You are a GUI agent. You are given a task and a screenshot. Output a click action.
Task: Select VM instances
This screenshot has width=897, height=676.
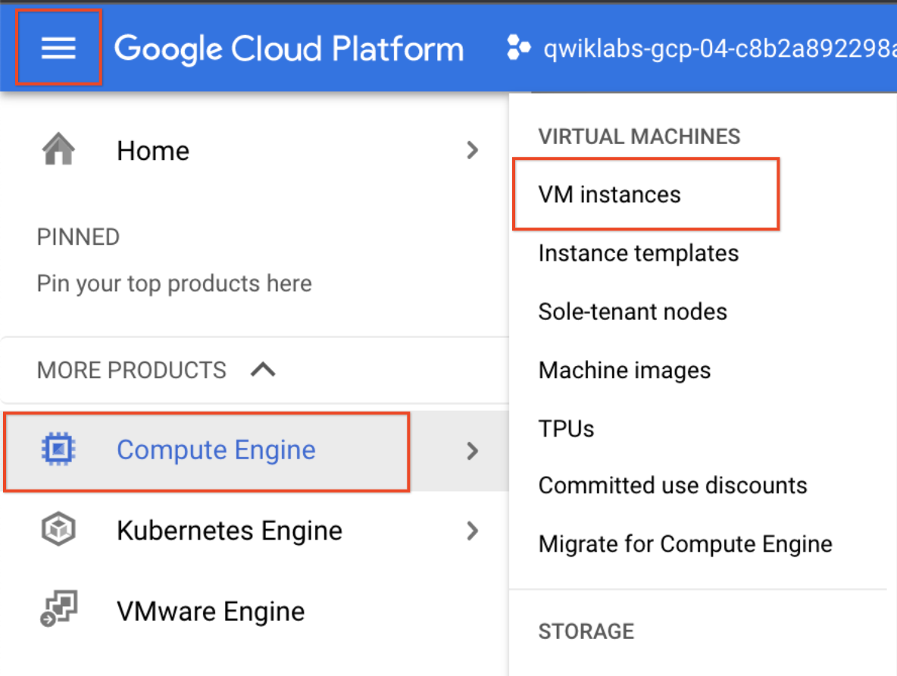610,195
